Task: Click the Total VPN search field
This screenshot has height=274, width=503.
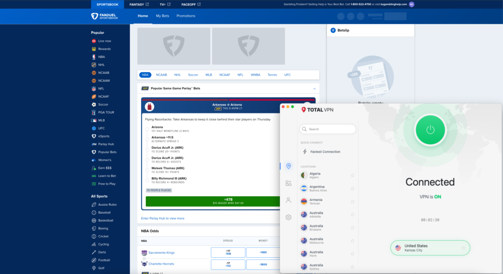Action: click(328, 129)
